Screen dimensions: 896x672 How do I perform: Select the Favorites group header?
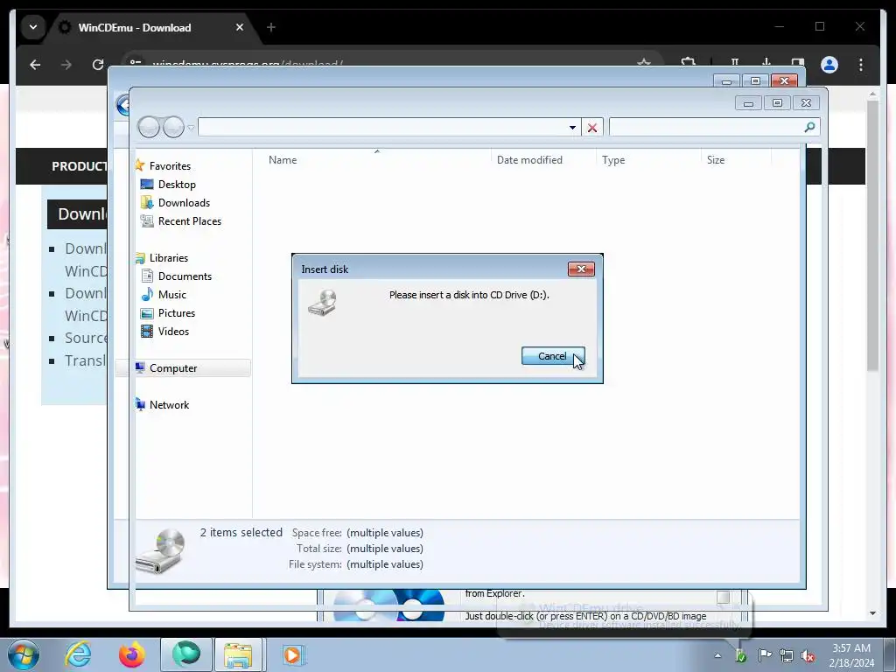click(170, 165)
